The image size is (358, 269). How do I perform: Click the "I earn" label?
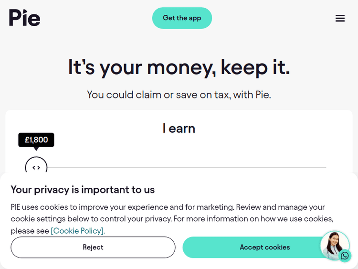(179, 128)
